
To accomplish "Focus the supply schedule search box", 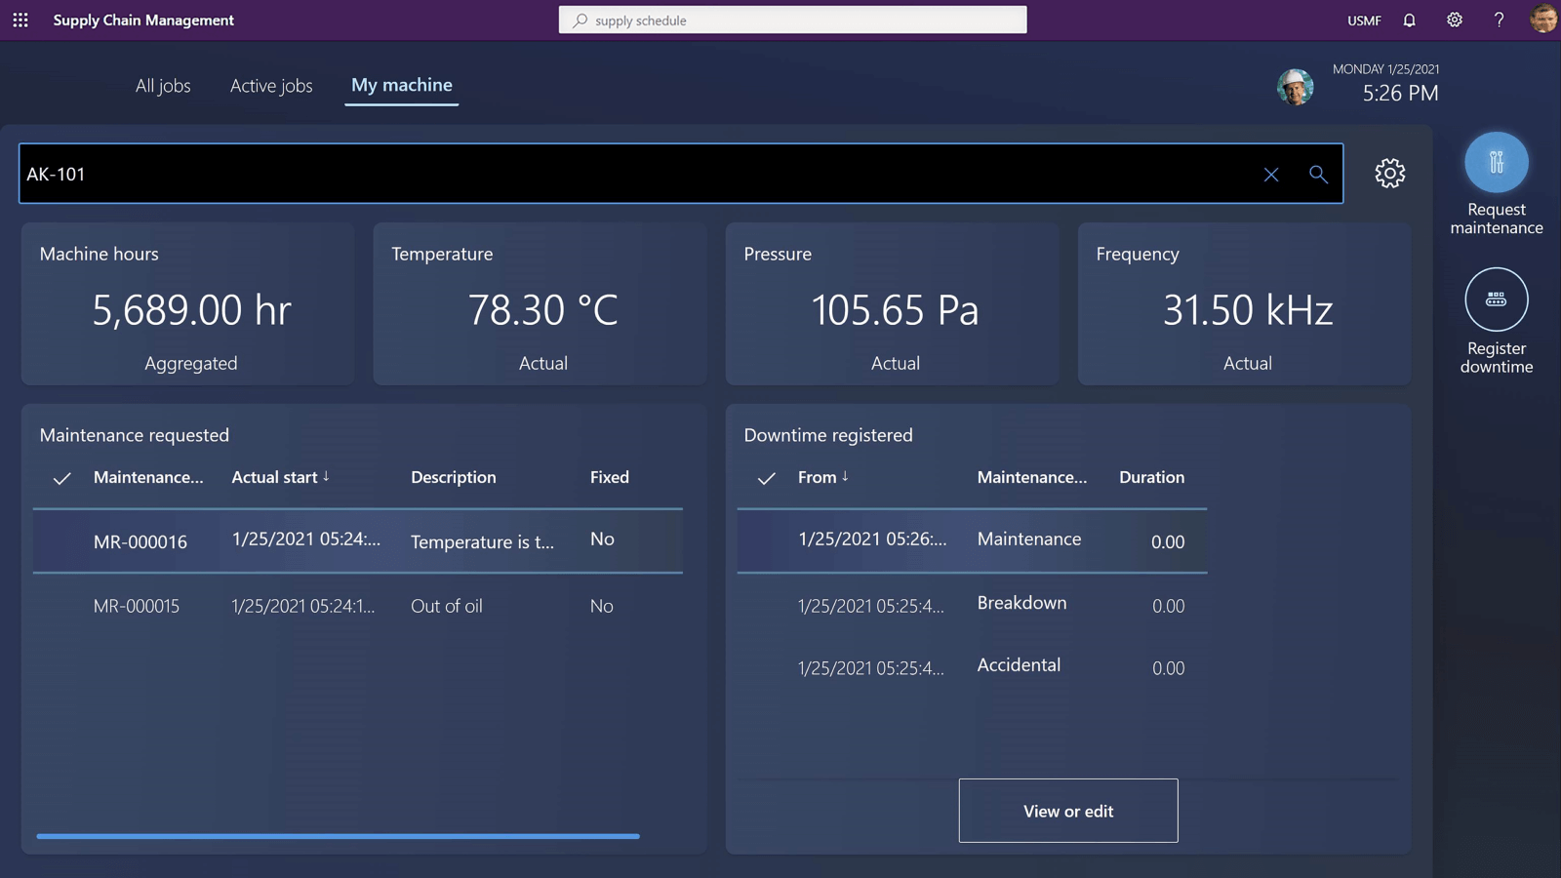I will (792, 20).
